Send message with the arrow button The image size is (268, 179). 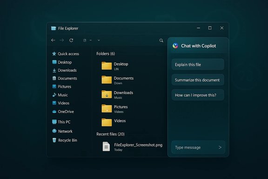pos(220,147)
